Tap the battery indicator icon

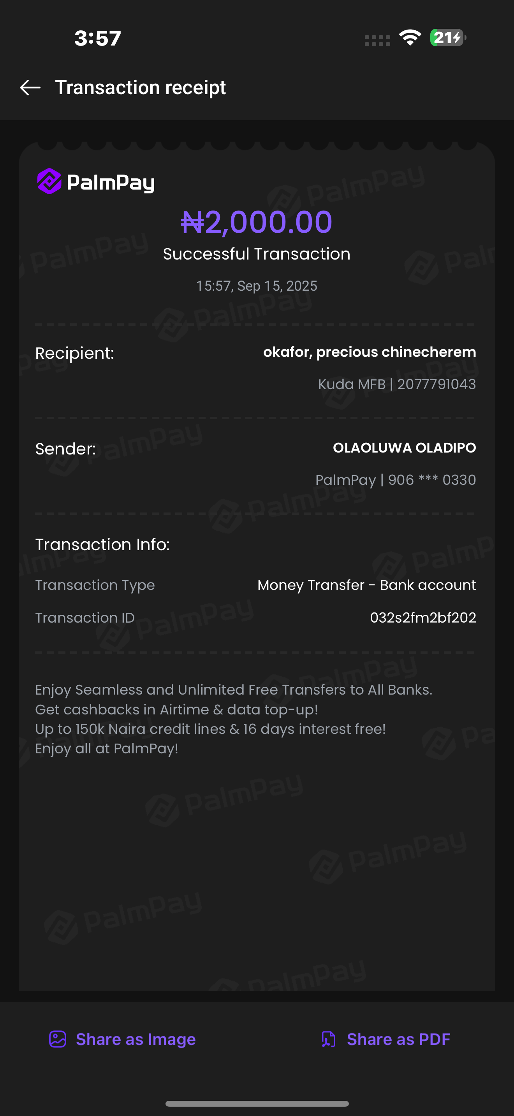[x=448, y=38]
